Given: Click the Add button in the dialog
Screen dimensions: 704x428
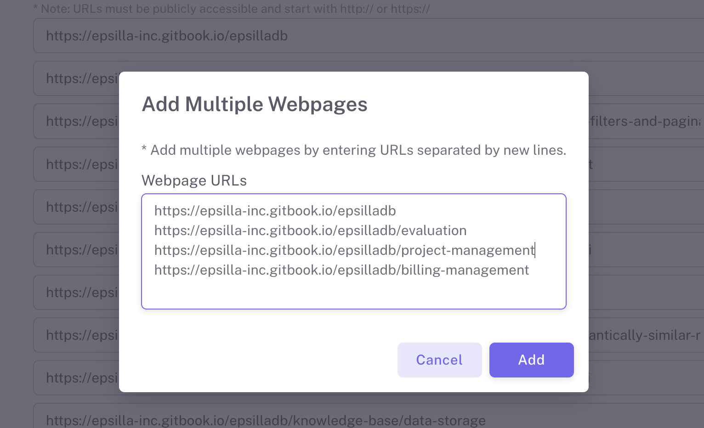Looking at the screenshot, I should click(x=531, y=360).
